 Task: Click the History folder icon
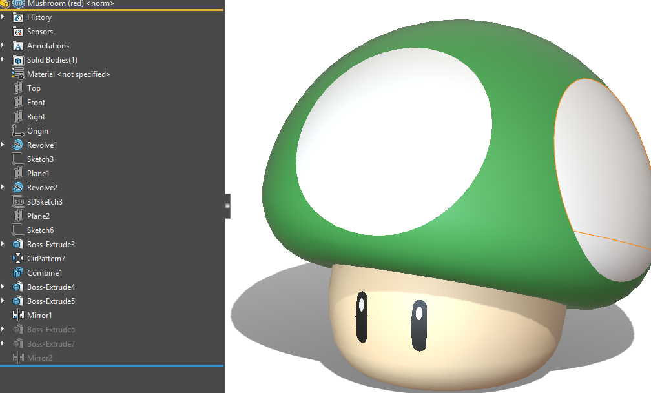(18, 17)
